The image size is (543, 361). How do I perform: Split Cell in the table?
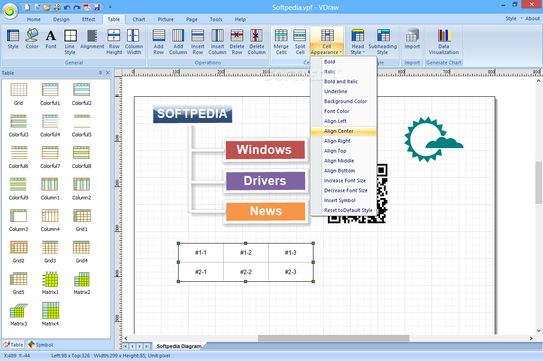tap(300, 42)
